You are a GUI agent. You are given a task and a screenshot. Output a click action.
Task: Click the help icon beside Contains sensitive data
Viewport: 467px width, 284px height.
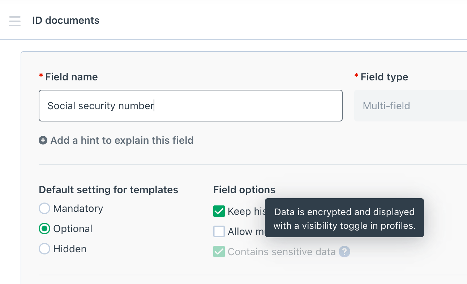click(x=344, y=252)
